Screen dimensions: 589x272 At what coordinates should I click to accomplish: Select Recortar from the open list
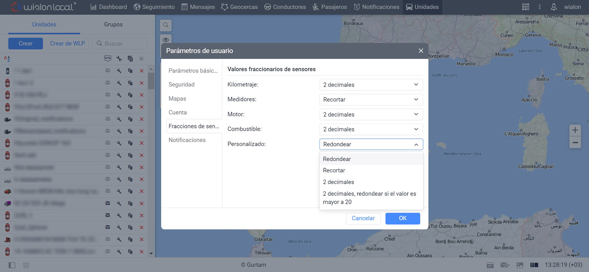pyautogui.click(x=334, y=170)
